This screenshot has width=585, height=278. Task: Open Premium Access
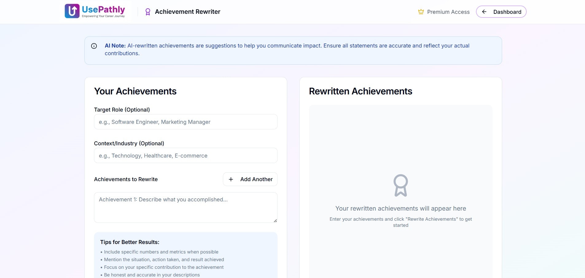click(x=444, y=12)
